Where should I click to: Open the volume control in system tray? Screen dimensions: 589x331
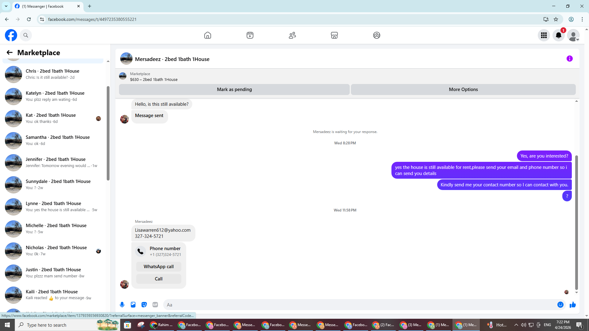(523, 325)
